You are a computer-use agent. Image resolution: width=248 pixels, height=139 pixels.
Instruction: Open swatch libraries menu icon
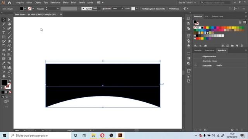(196, 46)
